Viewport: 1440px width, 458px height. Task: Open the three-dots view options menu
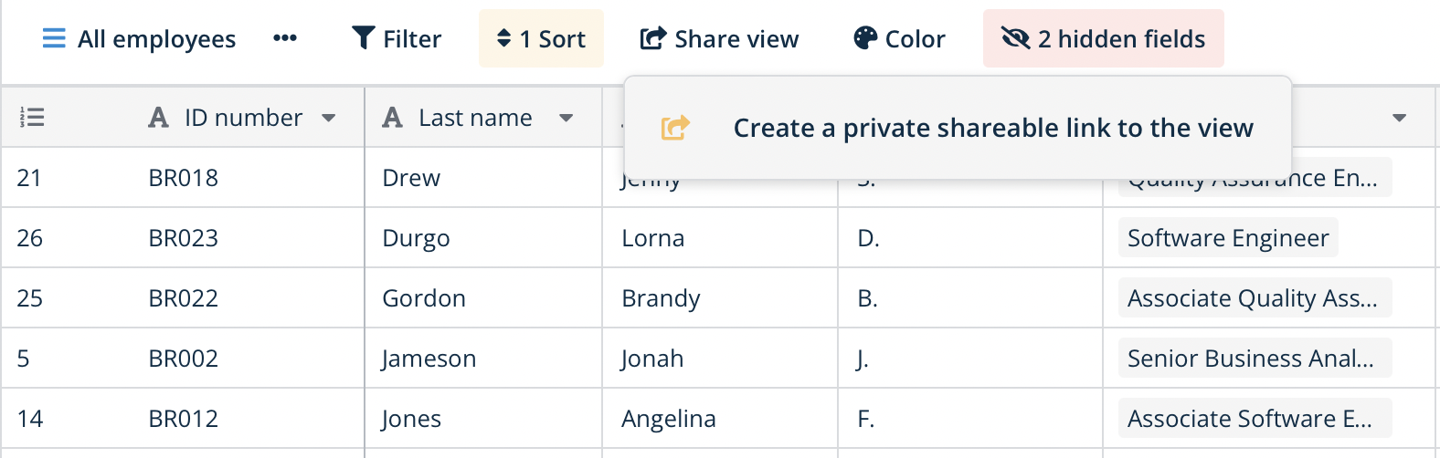pos(285,38)
